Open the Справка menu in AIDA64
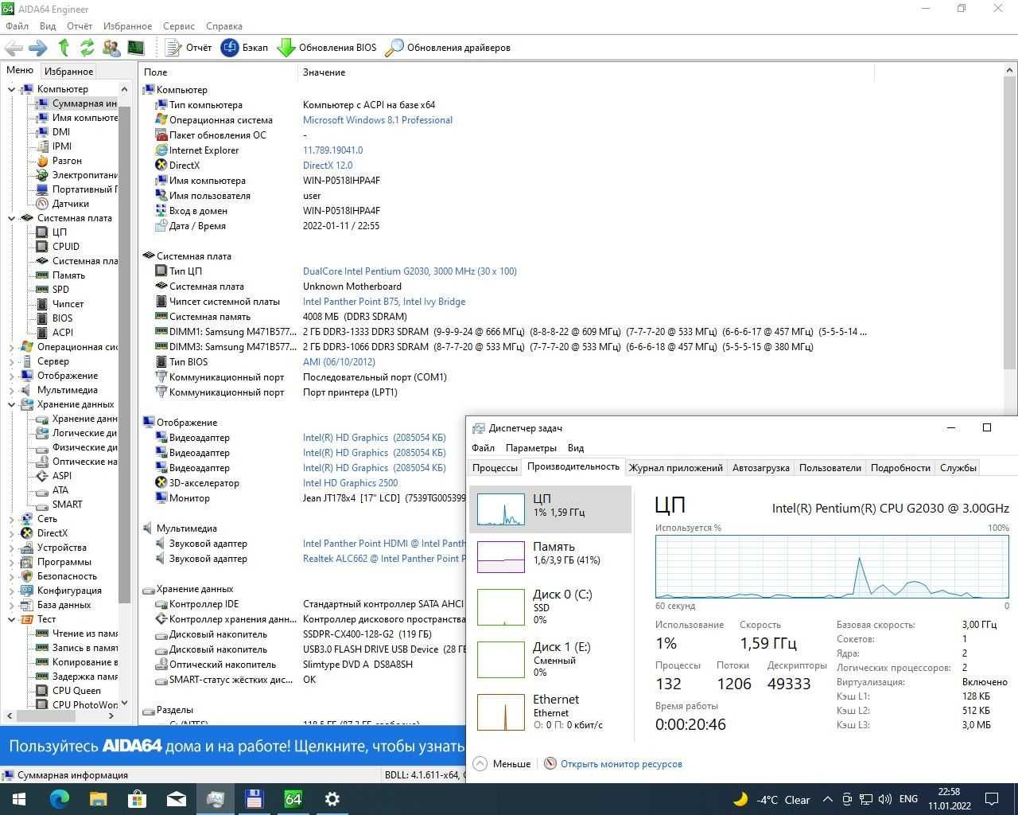This screenshot has height=815, width=1018. [x=223, y=26]
